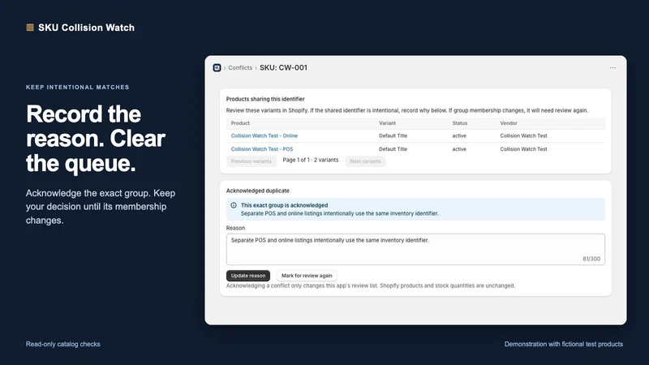Click 'Page 1 of 1 · 2 variants' text
This screenshot has width=649, height=365.
point(311,160)
